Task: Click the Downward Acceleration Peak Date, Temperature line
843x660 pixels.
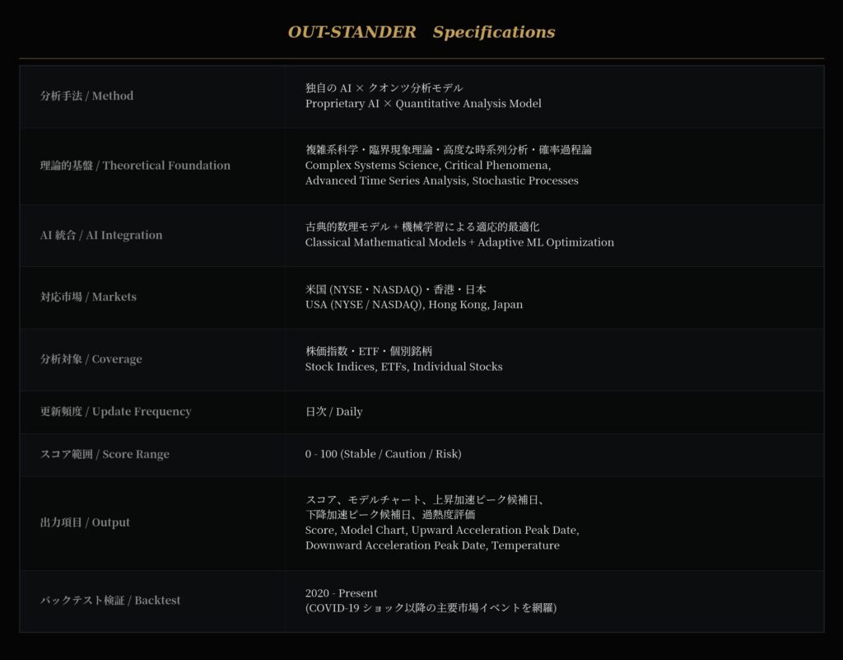Action: click(432, 545)
